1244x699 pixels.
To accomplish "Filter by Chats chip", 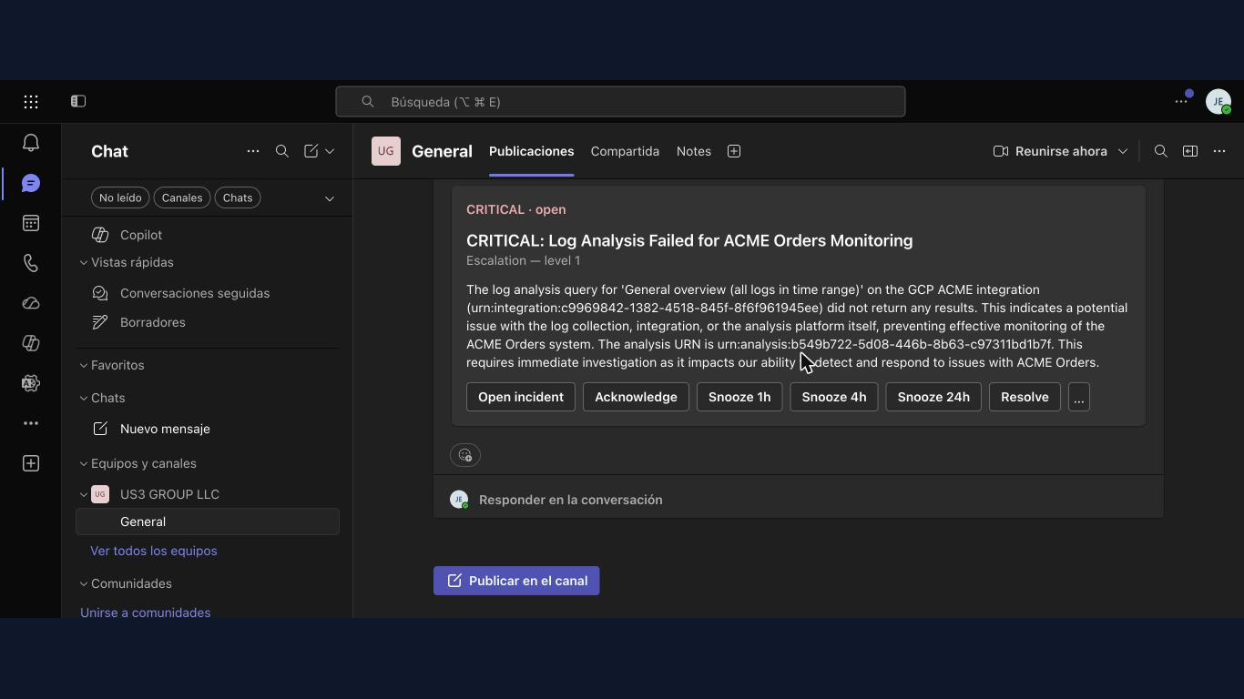I will coord(238,198).
